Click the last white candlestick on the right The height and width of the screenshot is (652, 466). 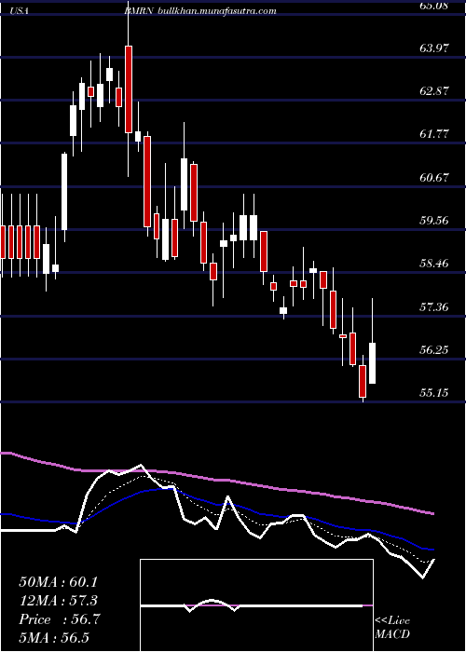(x=373, y=363)
